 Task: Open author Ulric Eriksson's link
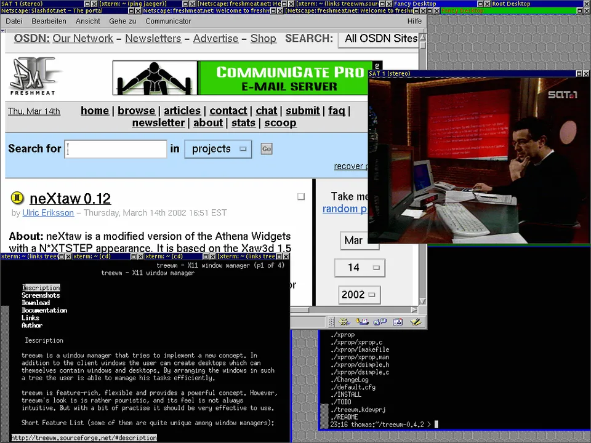48,213
